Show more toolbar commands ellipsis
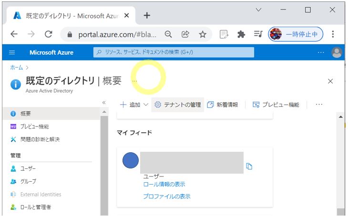 point(319,104)
